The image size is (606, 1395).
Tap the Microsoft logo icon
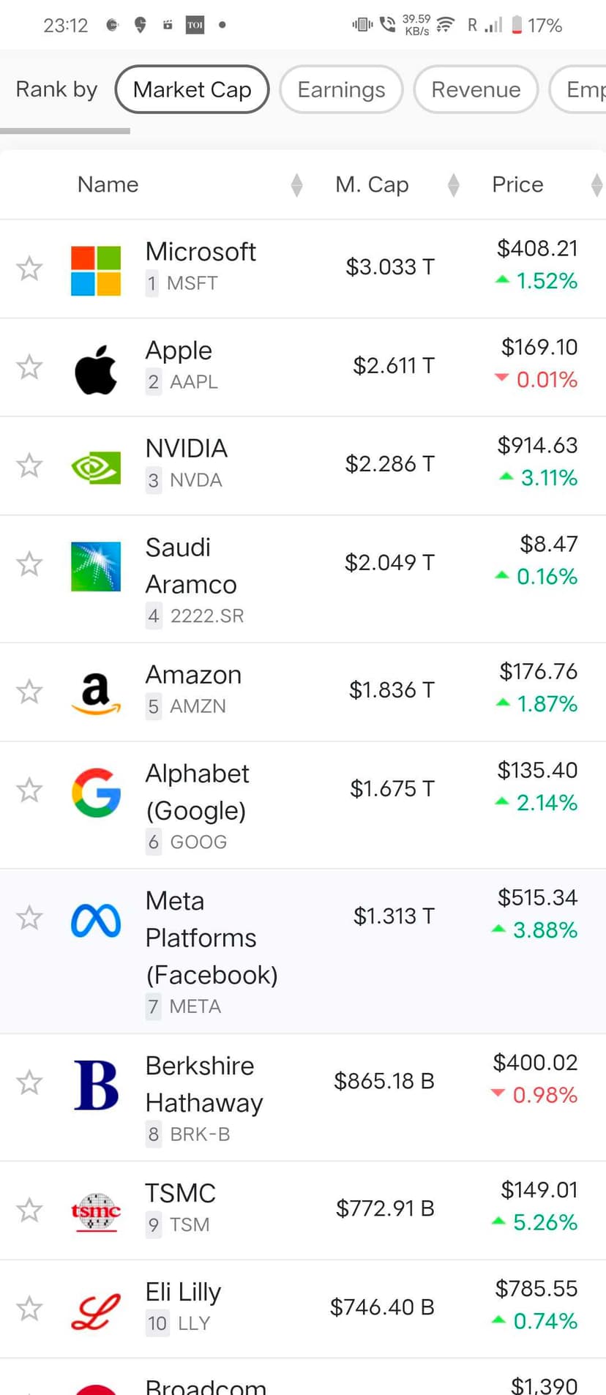coord(96,270)
